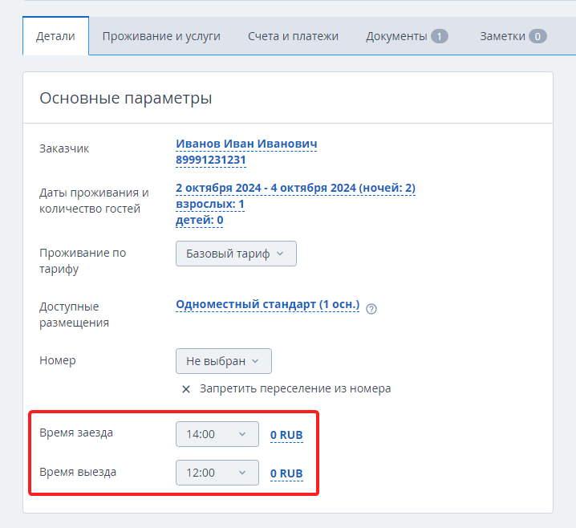
Task: Change the детей: 0 guest count
Action: point(199,220)
